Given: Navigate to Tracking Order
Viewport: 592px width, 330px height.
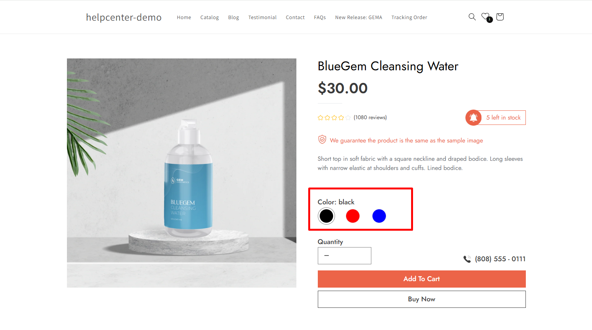Looking at the screenshot, I should [409, 18].
